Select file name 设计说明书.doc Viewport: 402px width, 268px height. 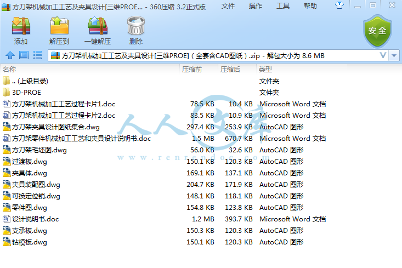point(35,219)
